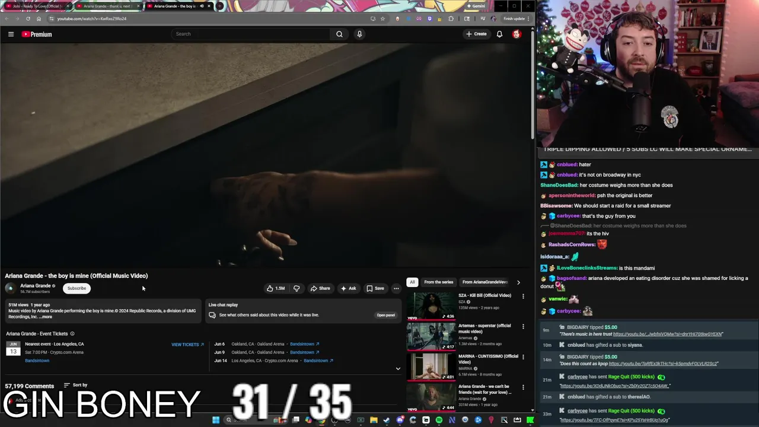Image resolution: width=759 pixels, height=427 pixels.
Task: Open the BIGDAIRY kpop tip YouTube link
Action: tap(664, 364)
